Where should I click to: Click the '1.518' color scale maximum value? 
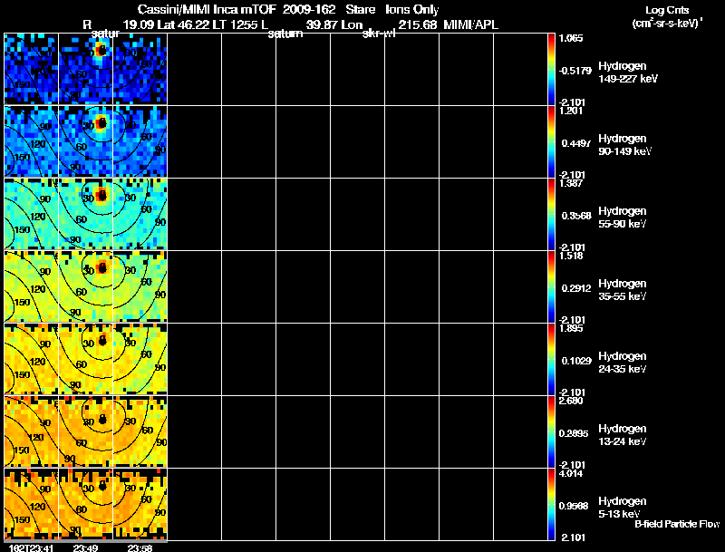[571, 257]
